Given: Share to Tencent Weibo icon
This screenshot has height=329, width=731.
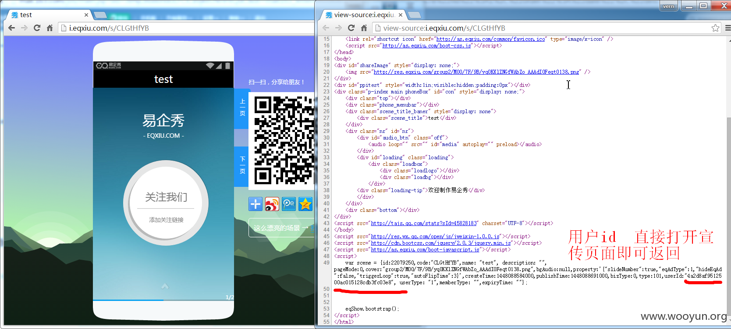Looking at the screenshot, I should (289, 204).
